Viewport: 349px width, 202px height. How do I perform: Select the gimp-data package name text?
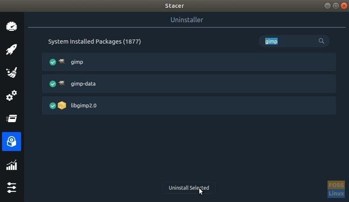click(83, 84)
